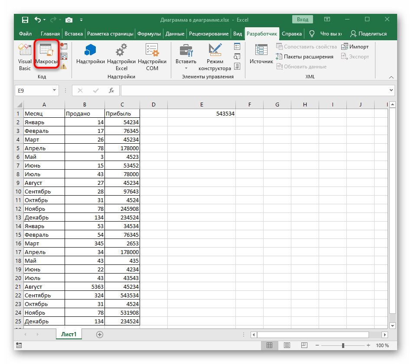Collapse the ribbon with the chevron
Image resolution: width=411 pixels, height=364 pixels.
tap(391, 77)
